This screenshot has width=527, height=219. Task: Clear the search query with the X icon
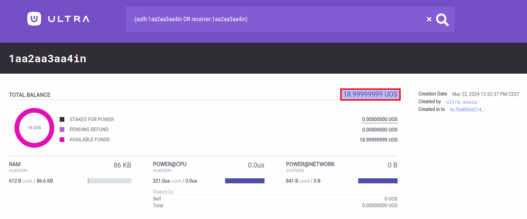coord(429,19)
